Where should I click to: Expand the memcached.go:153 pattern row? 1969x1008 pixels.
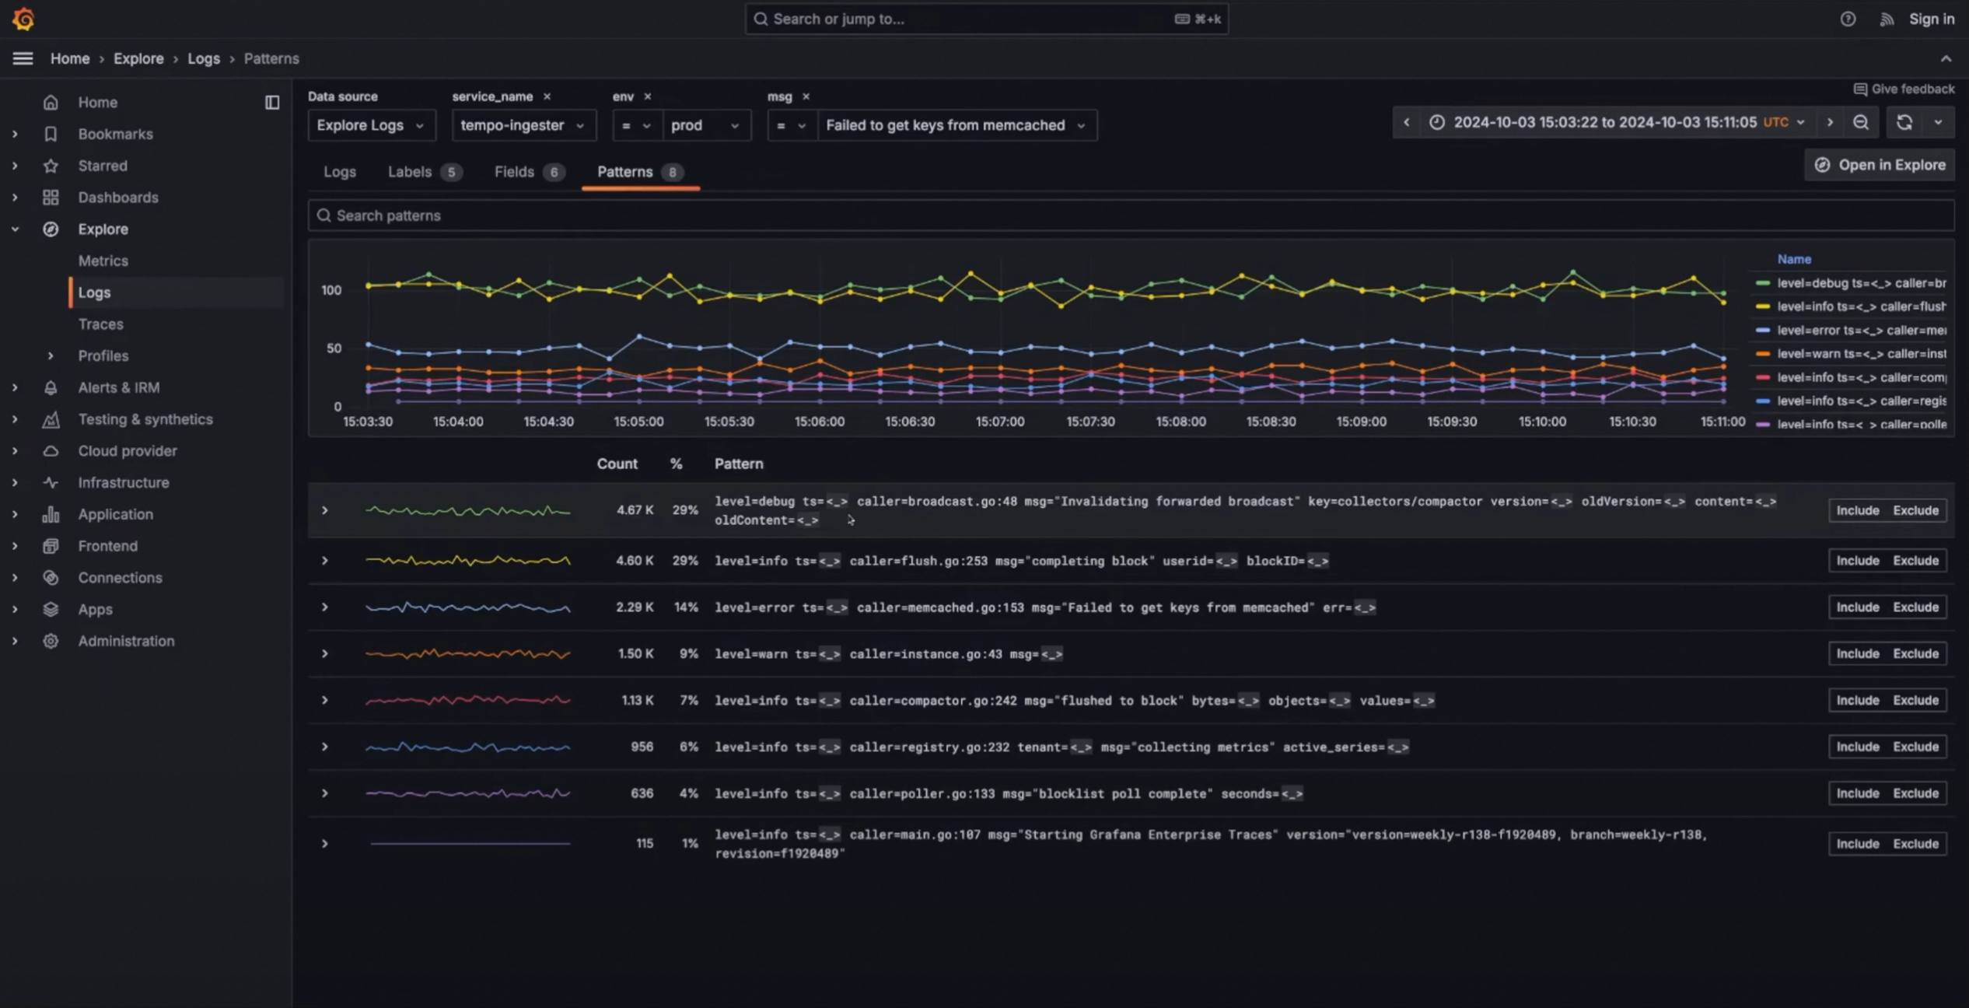tap(325, 607)
